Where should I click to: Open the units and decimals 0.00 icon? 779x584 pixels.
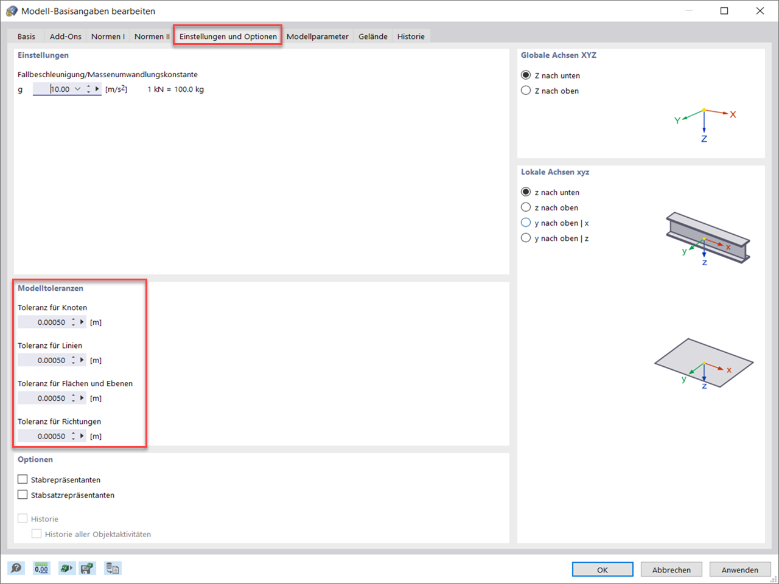tap(41, 568)
